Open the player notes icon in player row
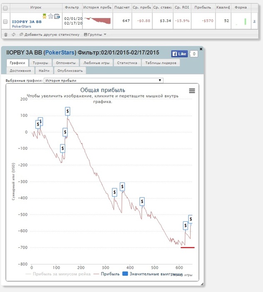The width and height of the screenshot is (263, 292). pos(57,16)
